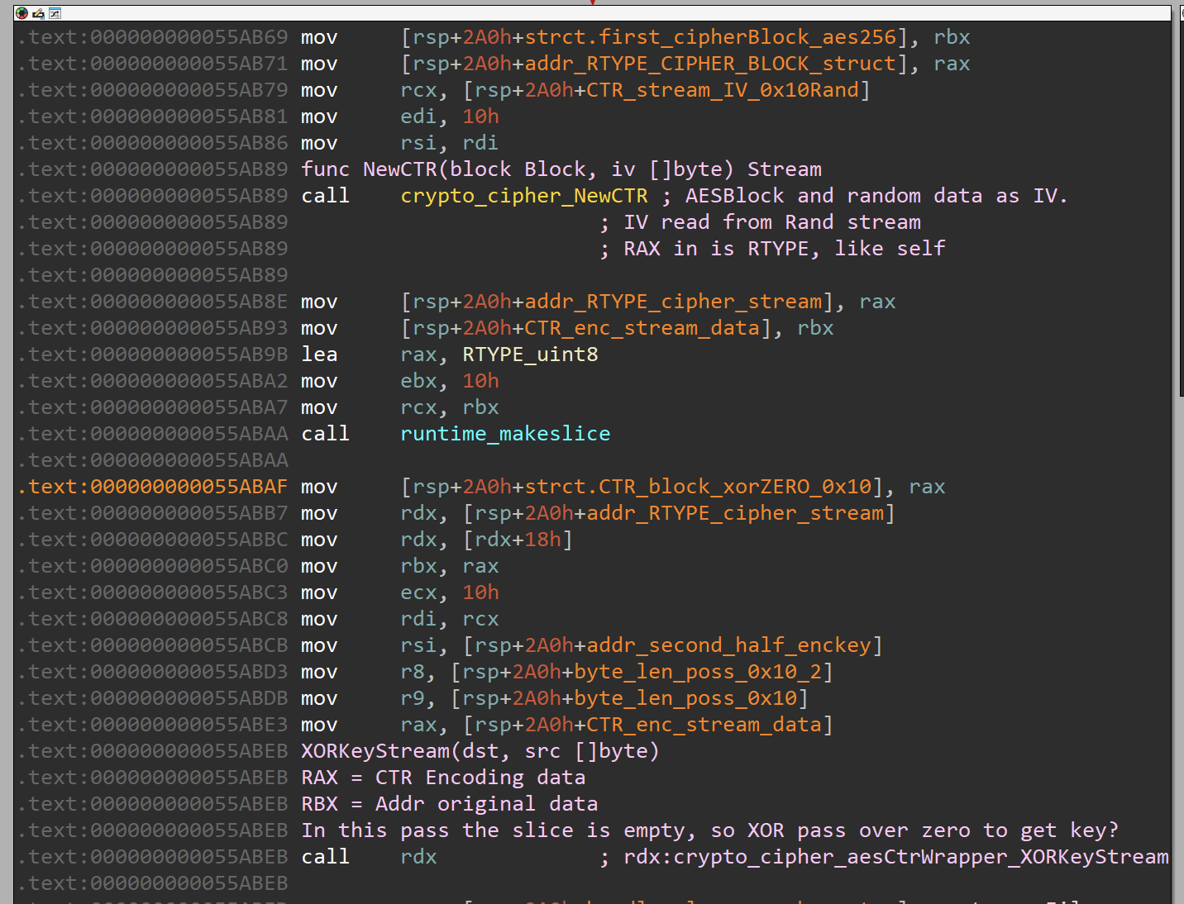
Task: Select crypto_cipher_NewCTR call target
Action: coord(524,196)
